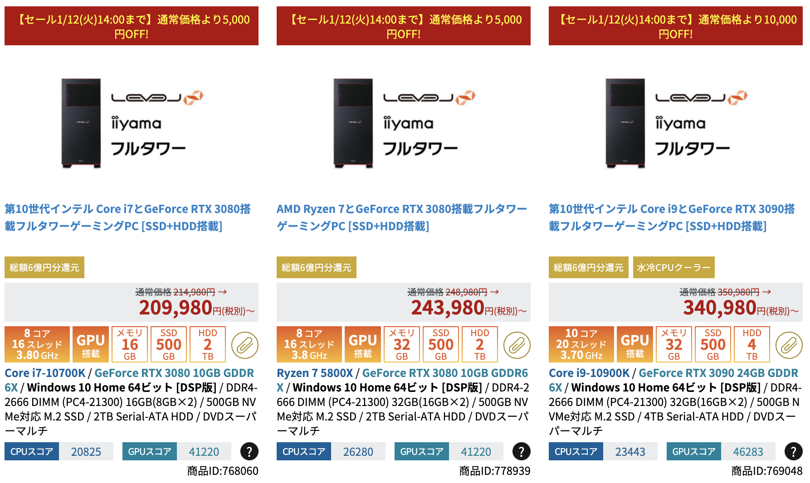Open AMD Ryzen 7 RTX 3080 title link
Viewport: 810px width, 483px height.
pyautogui.click(x=402, y=217)
